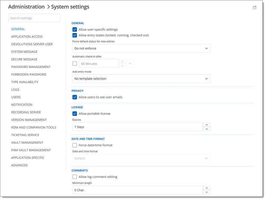This screenshot has height=200, width=266.
Task: Disable Allow entry states checkbox
Action: 75,35
